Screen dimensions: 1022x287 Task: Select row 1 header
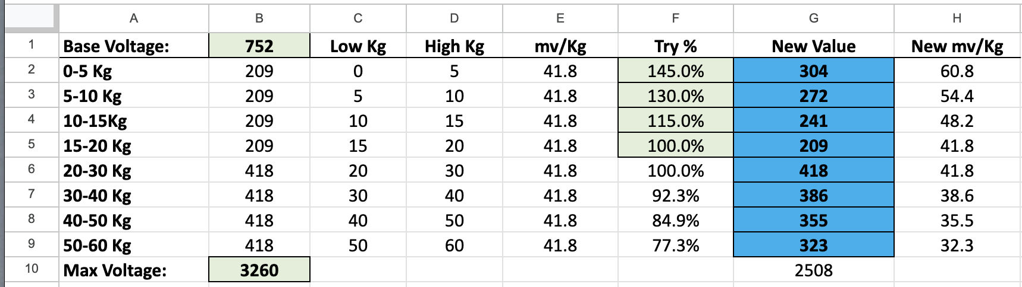point(32,45)
